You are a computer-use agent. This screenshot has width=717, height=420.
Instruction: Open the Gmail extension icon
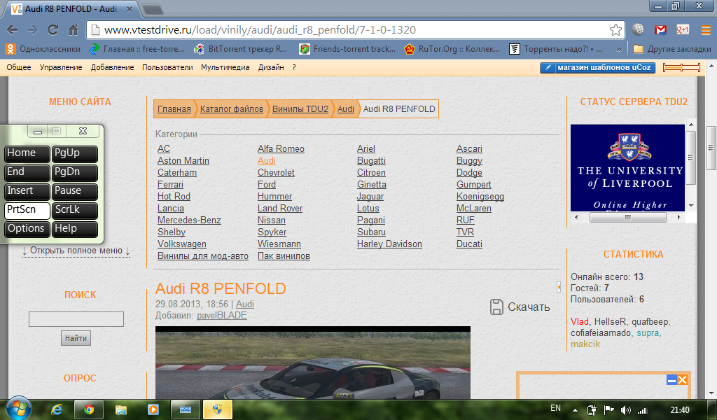point(660,30)
